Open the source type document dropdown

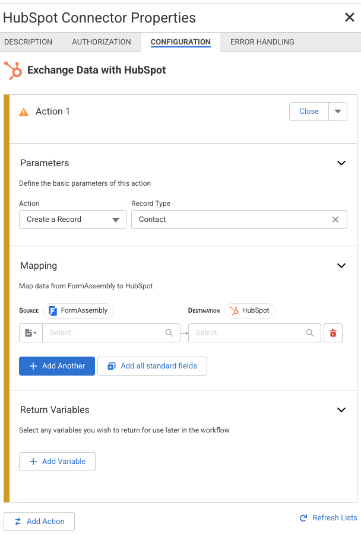31,333
